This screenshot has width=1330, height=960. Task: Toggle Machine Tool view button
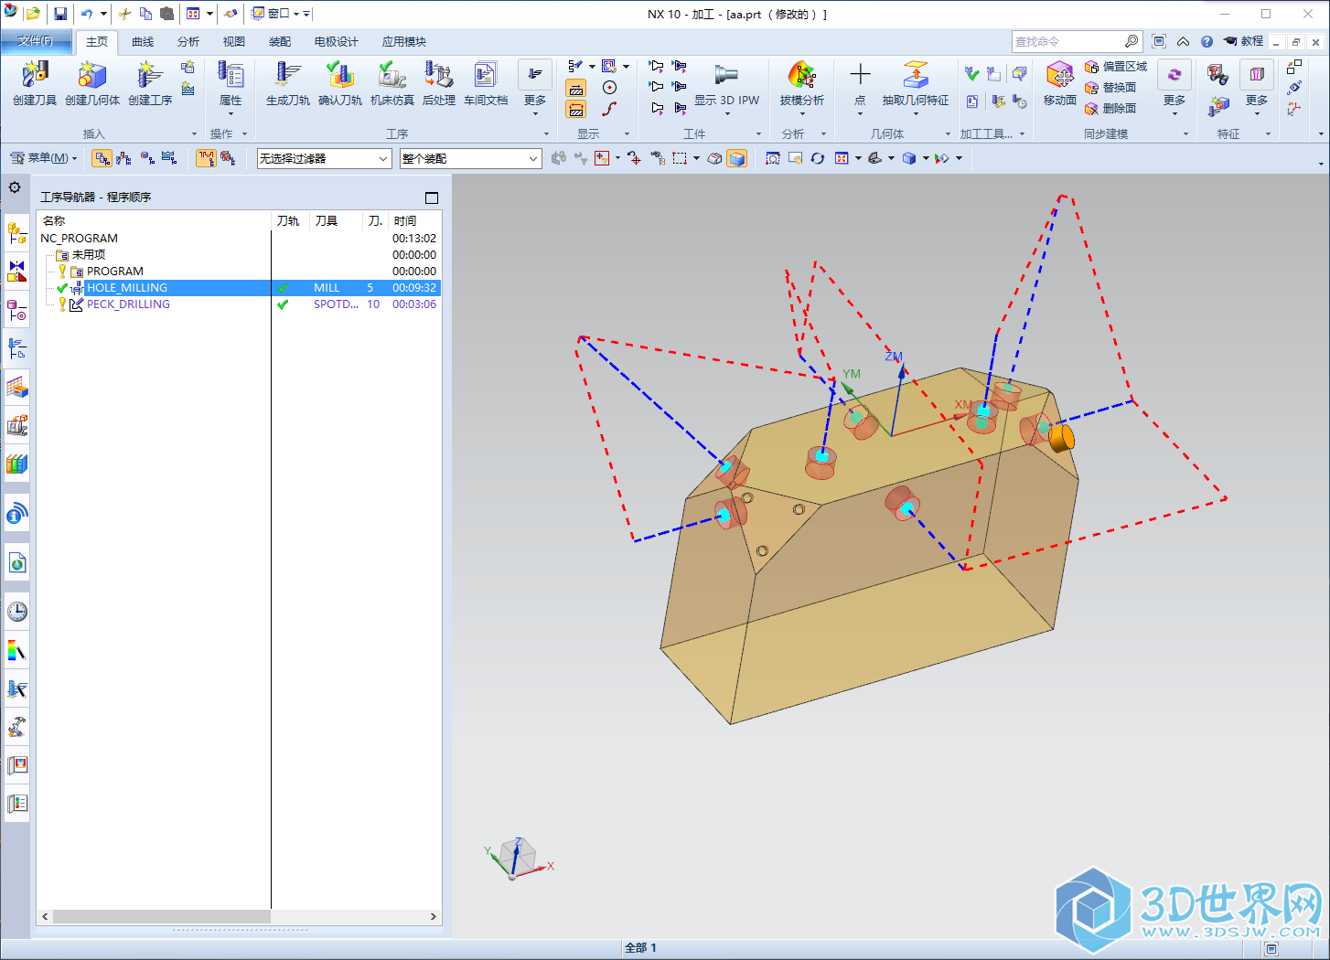point(124,158)
